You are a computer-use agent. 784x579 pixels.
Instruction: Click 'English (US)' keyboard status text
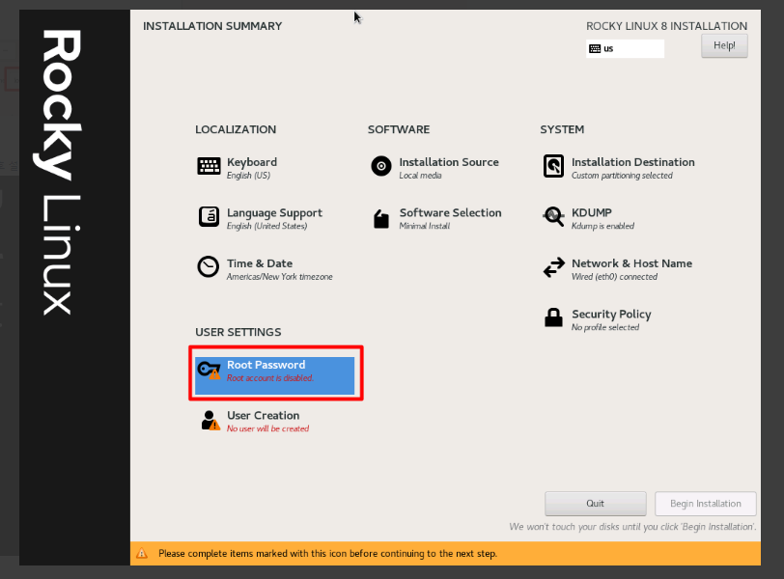pyautogui.click(x=248, y=176)
